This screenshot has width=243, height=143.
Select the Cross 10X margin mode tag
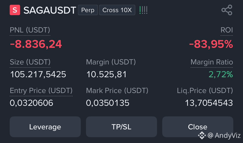(x=117, y=10)
